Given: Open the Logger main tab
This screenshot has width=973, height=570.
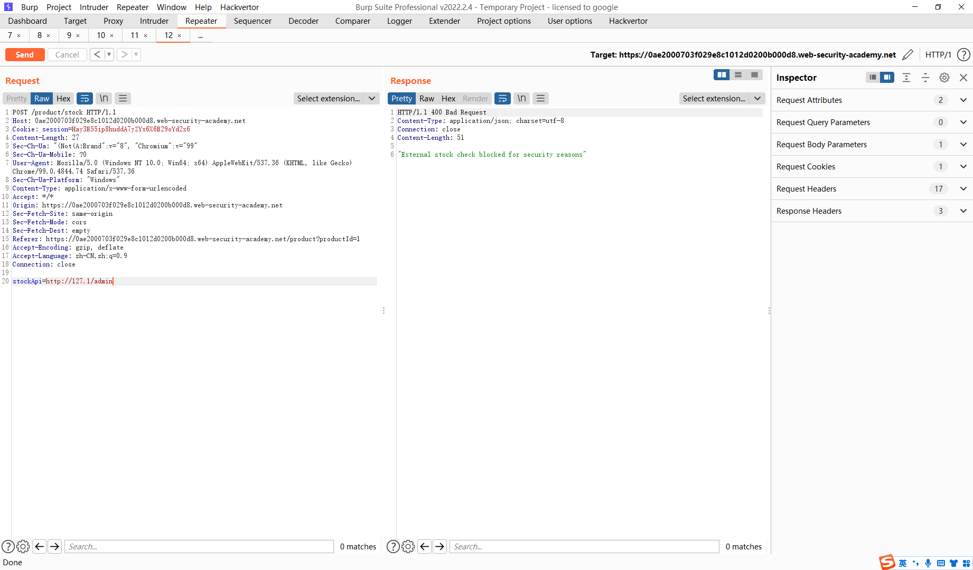Looking at the screenshot, I should tap(399, 21).
